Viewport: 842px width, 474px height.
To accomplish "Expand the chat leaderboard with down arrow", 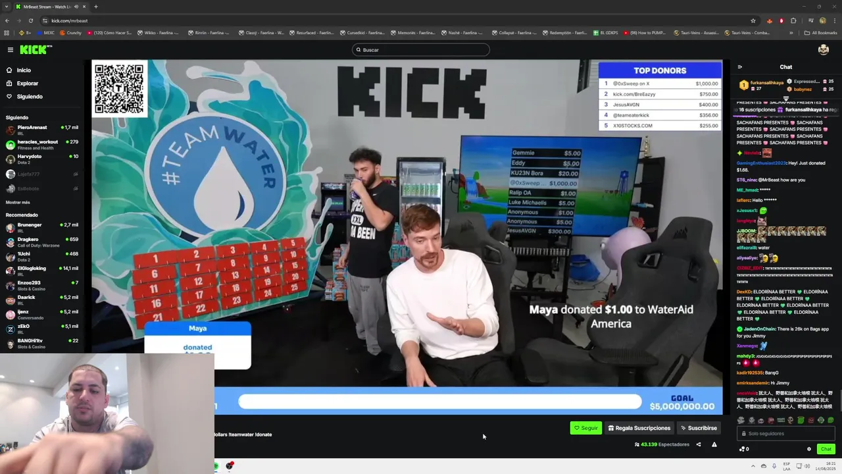I will 785,98.
